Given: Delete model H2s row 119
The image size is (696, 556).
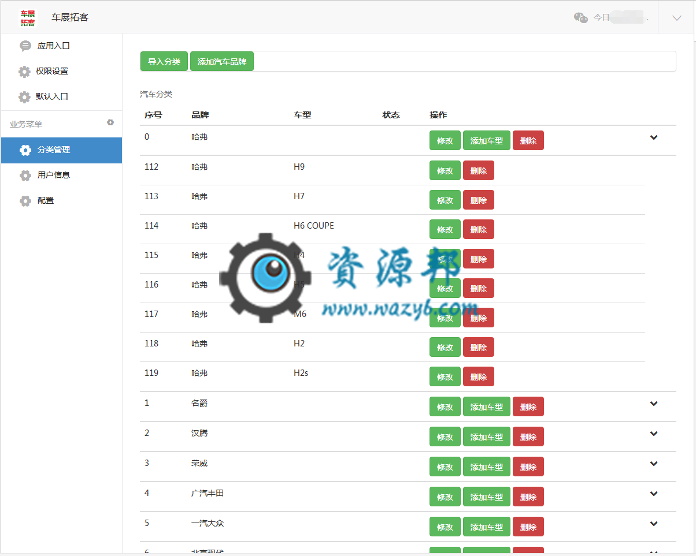Looking at the screenshot, I should (x=479, y=376).
